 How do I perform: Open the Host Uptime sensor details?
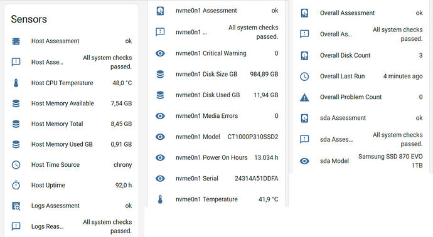[72, 185]
